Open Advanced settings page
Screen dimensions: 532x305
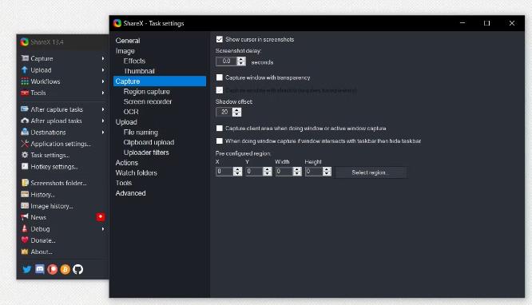[130, 193]
